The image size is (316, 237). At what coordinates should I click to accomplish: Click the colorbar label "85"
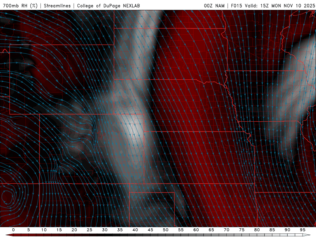pyautogui.click(x=272, y=230)
